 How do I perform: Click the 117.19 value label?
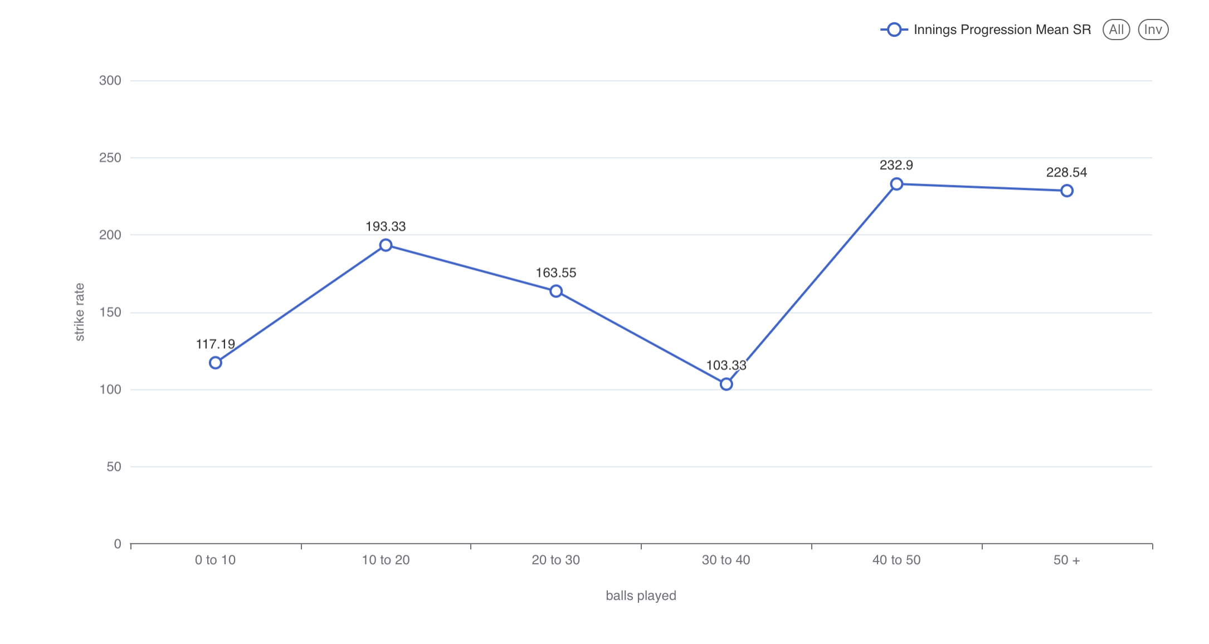pyautogui.click(x=216, y=344)
